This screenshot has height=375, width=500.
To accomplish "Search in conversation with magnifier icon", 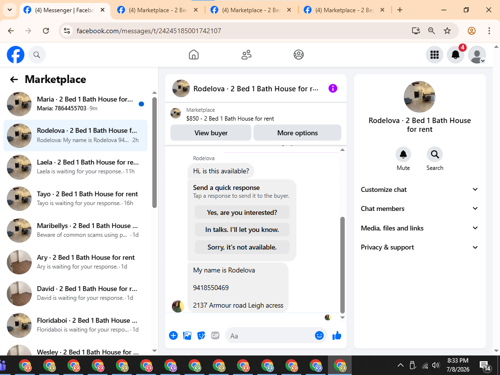I will 435,154.
